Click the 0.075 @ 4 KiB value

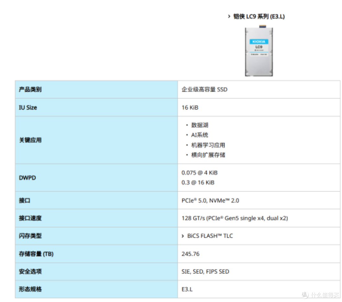click(199, 173)
